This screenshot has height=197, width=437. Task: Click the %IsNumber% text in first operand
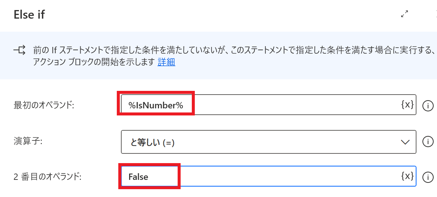pyautogui.click(x=156, y=105)
